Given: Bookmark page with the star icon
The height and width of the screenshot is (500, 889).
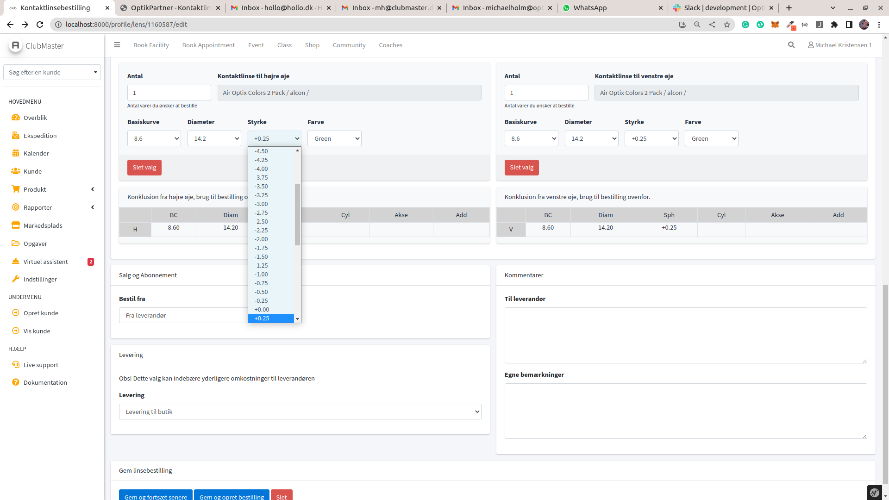Looking at the screenshot, I should pyautogui.click(x=727, y=25).
